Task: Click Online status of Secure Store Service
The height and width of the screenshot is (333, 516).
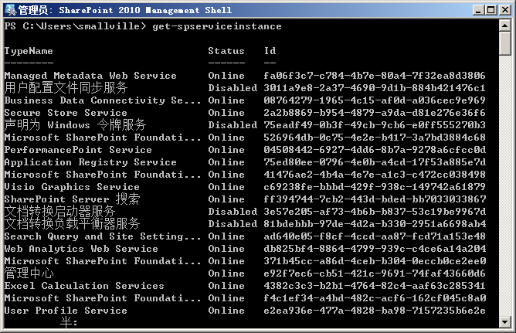Action: (226, 113)
